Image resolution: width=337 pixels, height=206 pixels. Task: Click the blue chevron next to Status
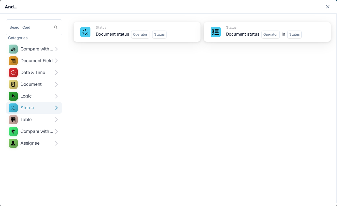(56, 108)
